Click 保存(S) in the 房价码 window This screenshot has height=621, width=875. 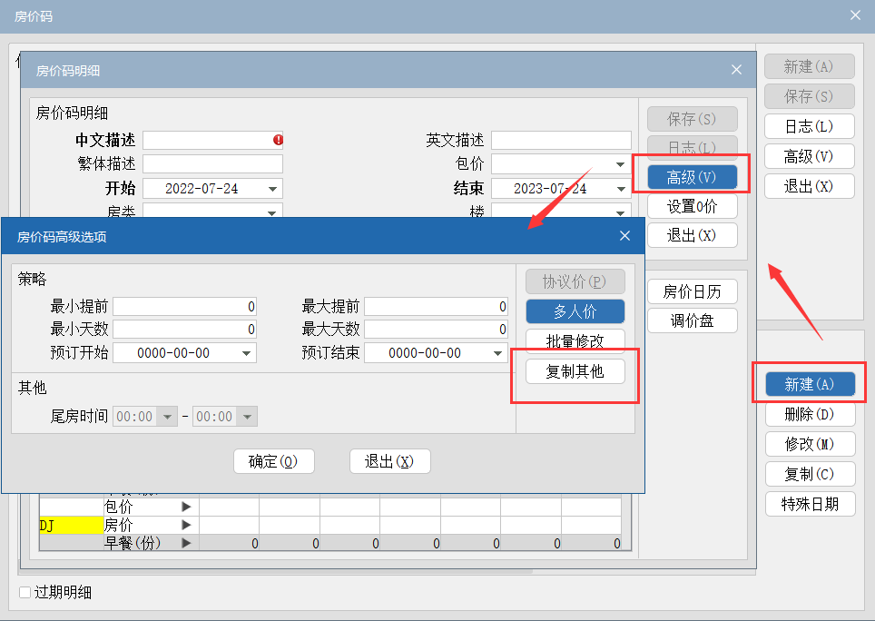click(809, 96)
